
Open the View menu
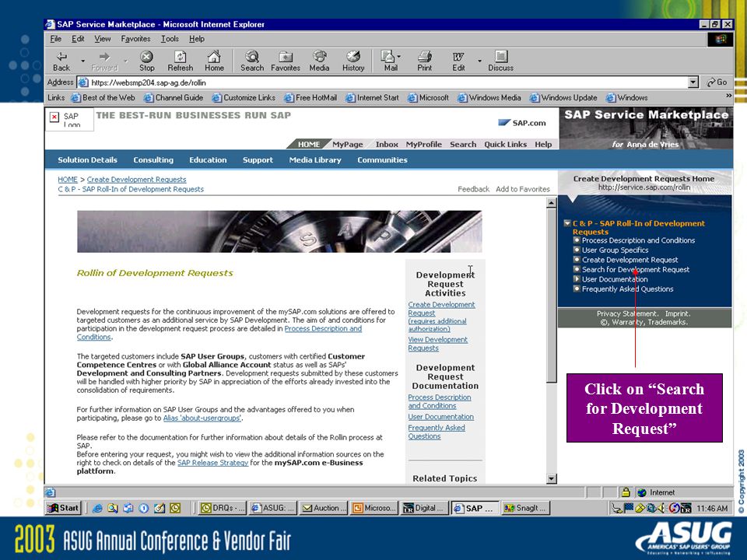pyautogui.click(x=103, y=39)
